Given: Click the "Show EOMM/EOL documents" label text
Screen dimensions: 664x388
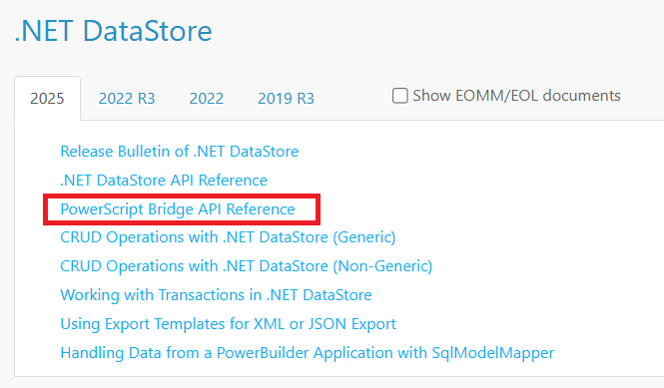Looking at the screenshot, I should pyautogui.click(x=516, y=96).
